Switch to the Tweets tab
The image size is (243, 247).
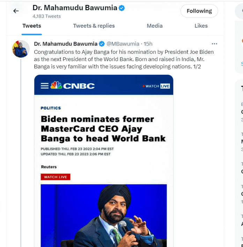coord(32,26)
